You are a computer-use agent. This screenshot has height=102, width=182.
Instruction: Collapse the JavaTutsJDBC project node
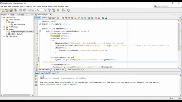click(x=2, y=17)
